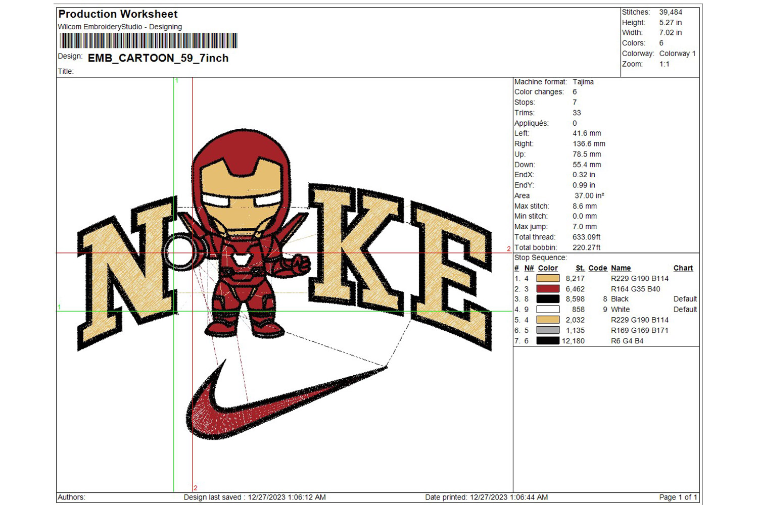Click the 'Color' column header

(548, 268)
